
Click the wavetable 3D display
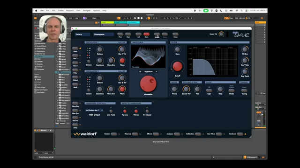click(149, 56)
